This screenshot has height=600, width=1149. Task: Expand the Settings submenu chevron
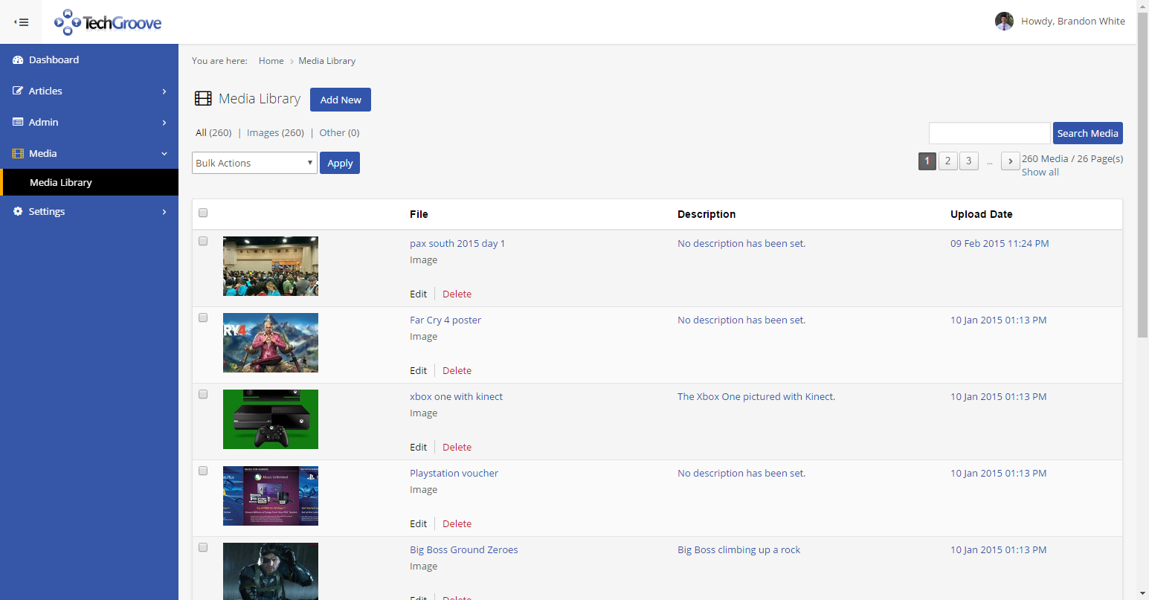pos(164,212)
